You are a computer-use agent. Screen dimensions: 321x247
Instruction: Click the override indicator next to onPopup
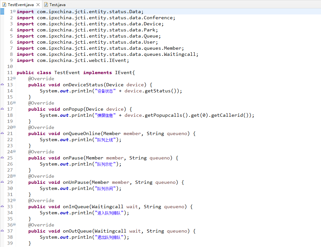click(x=2, y=109)
